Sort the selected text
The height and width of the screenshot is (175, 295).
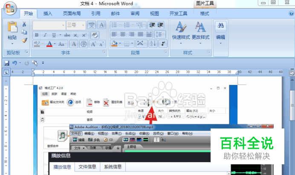pos(153,44)
